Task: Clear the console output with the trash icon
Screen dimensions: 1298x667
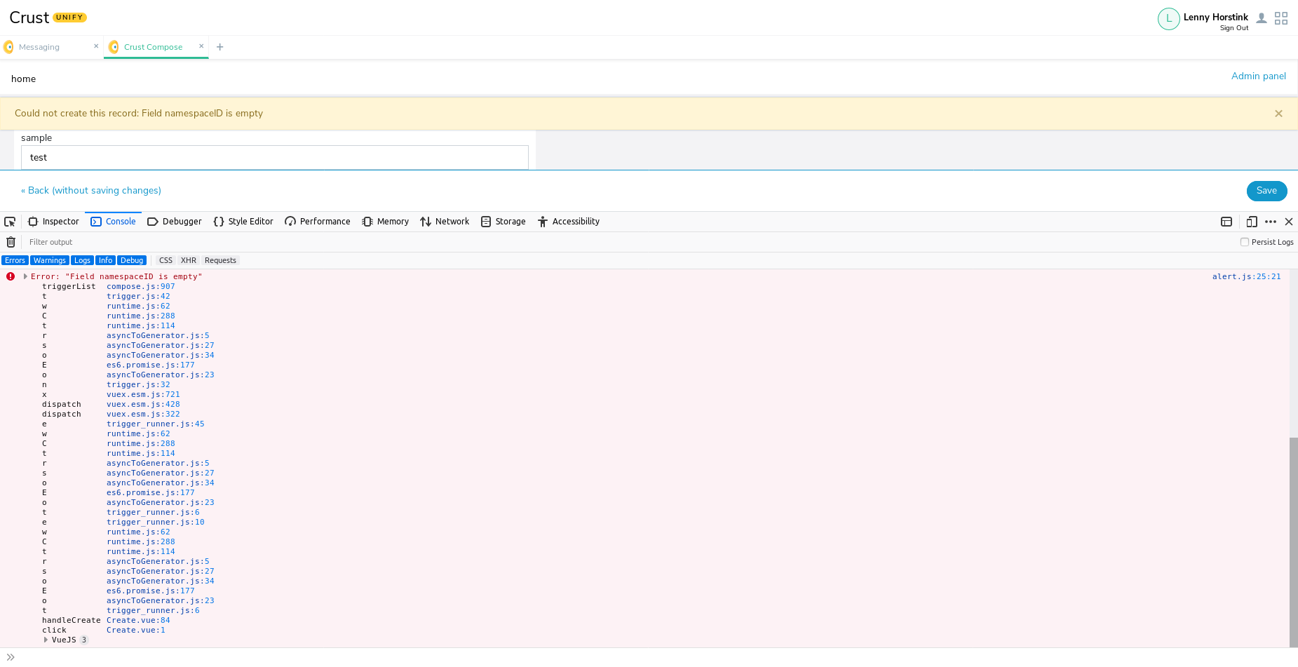Action: pyautogui.click(x=11, y=242)
